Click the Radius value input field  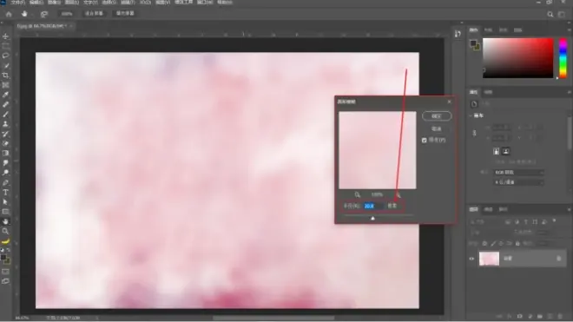373,207
